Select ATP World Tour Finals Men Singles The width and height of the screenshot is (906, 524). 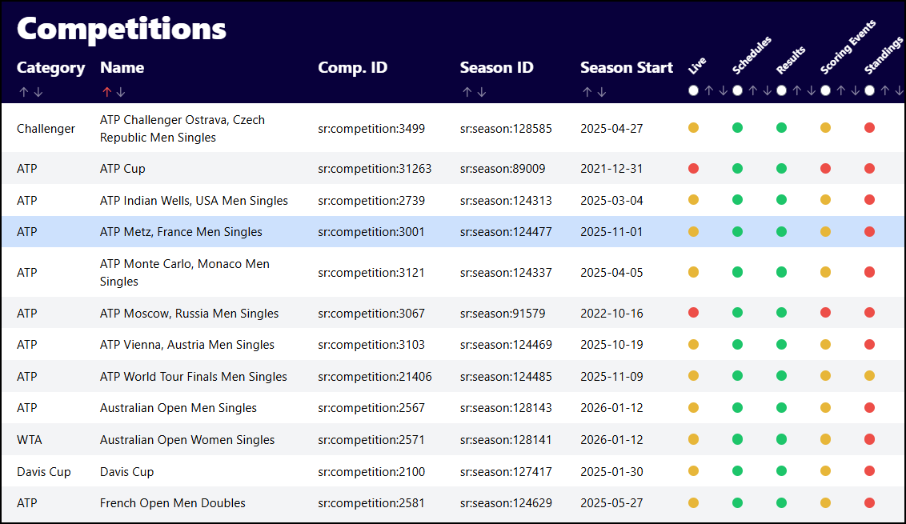pyautogui.click(x=193, y=376)
